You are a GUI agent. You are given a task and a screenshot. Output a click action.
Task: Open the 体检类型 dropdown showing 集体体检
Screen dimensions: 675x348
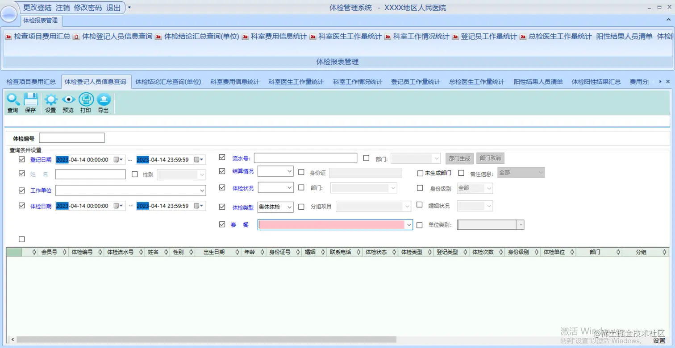[x=289, y=207]
